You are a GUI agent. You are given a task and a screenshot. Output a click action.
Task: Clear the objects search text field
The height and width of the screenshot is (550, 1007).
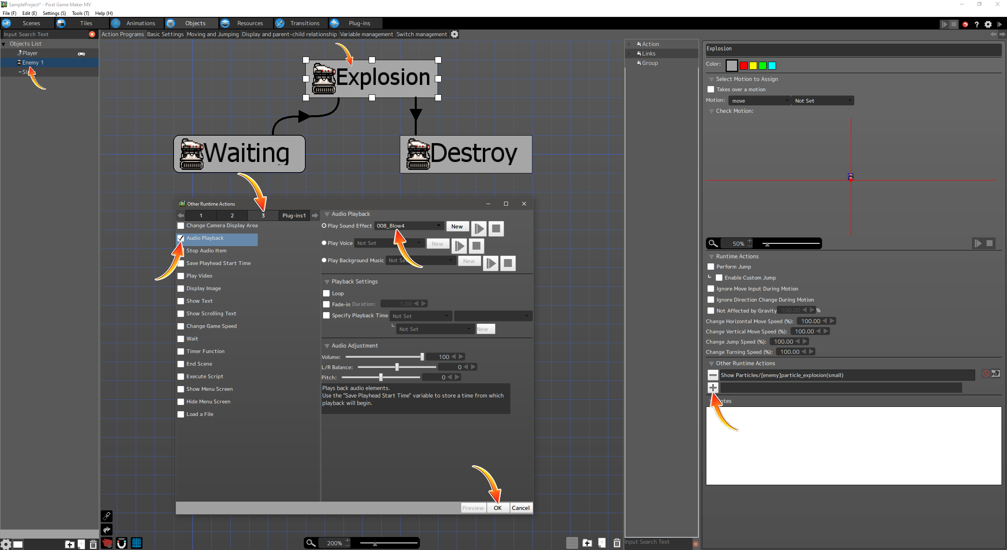tap(92, 34)
